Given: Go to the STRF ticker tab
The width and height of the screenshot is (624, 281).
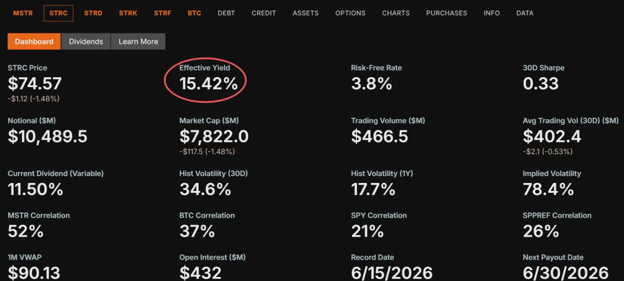Looking at the screenshot, I should 162,13.
